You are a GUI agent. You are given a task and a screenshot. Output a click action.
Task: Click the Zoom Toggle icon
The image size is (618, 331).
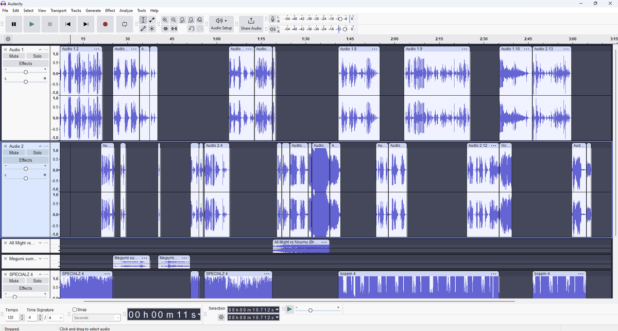[200, 20]
